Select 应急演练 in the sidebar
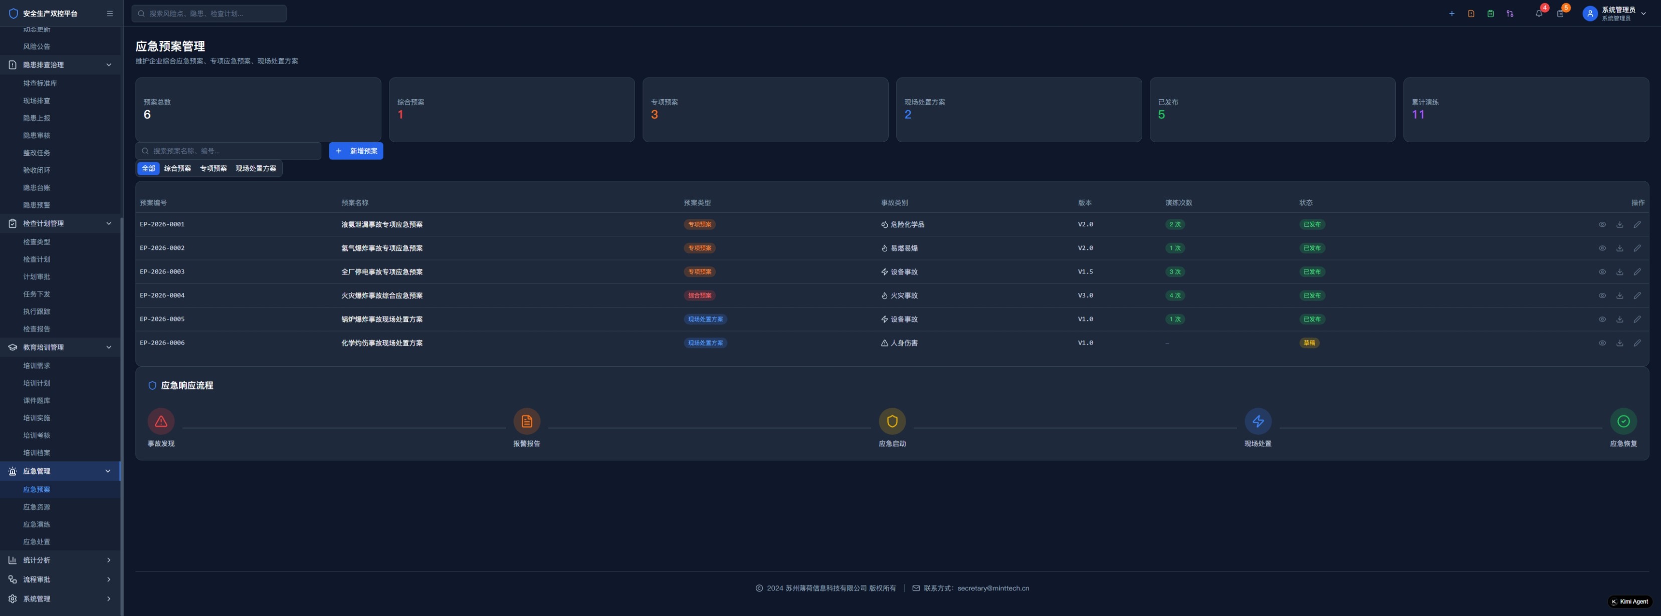Viewport: 1661px width, 616px height. (x=37, y=524)
